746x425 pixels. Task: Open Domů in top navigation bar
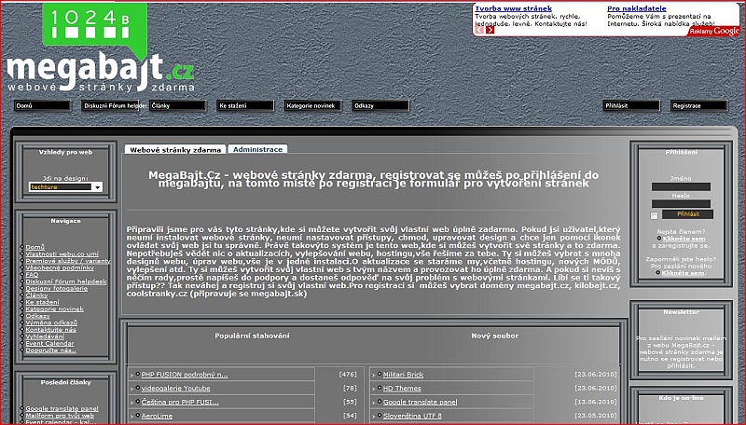(x=42, y=105)
